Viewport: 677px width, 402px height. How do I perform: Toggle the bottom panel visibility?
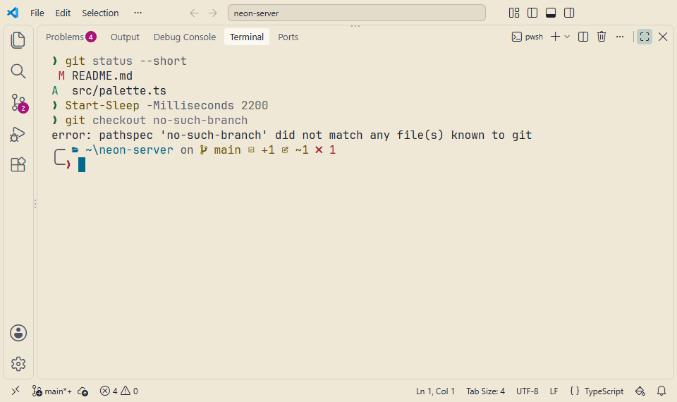coord(551,13)
